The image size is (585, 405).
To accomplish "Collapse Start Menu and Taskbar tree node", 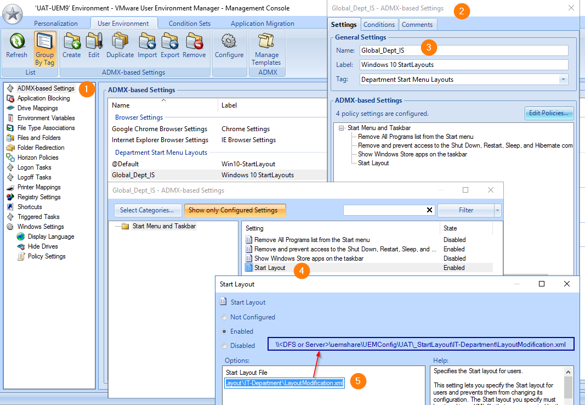I will pos(342,128).
